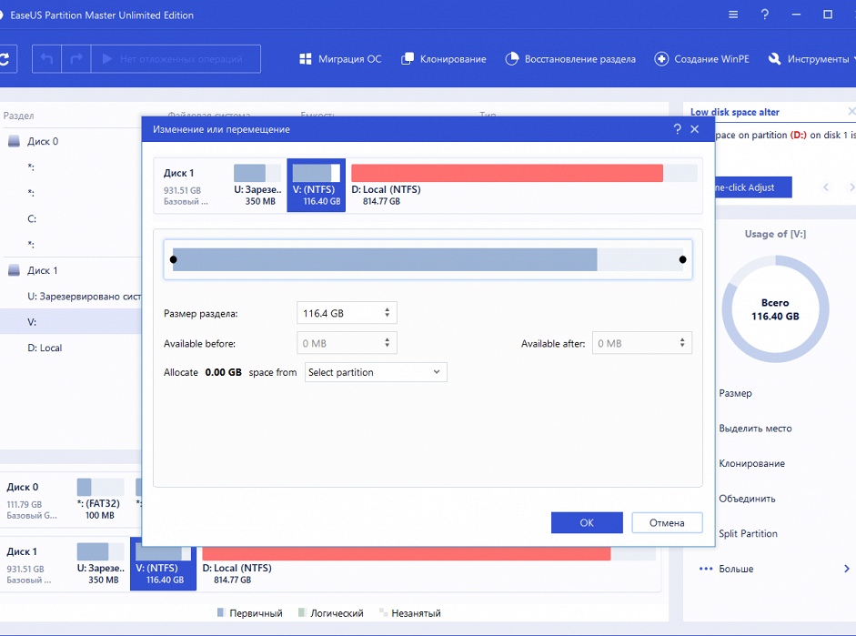Expand the Tools (Инструменты) dropdown menu

pyautogui.click(x=808, y=59)
